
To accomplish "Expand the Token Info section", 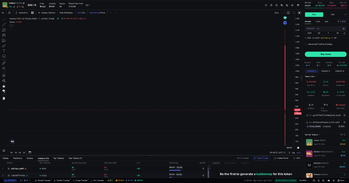I will [x=311, y=77].
